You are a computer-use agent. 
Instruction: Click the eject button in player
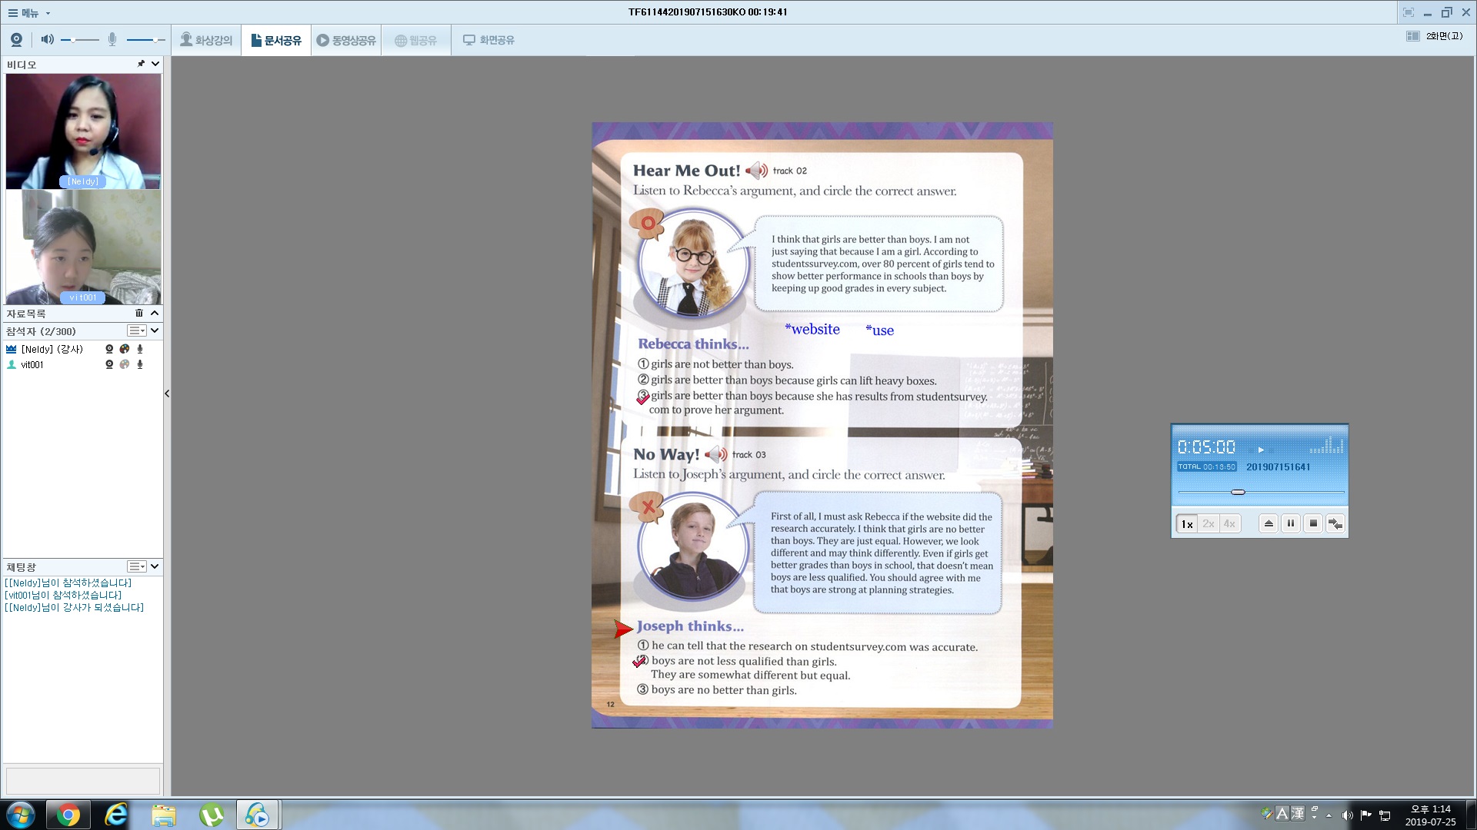pyautogui.click(x=1269, y=523)
